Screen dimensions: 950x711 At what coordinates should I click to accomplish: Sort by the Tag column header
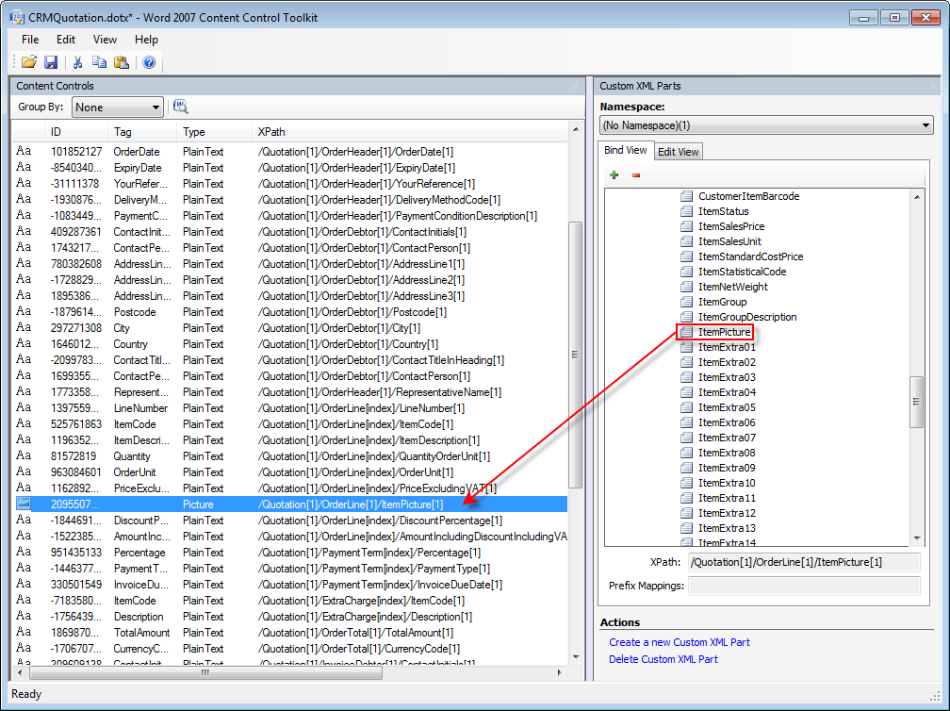[x=141, y=131]
